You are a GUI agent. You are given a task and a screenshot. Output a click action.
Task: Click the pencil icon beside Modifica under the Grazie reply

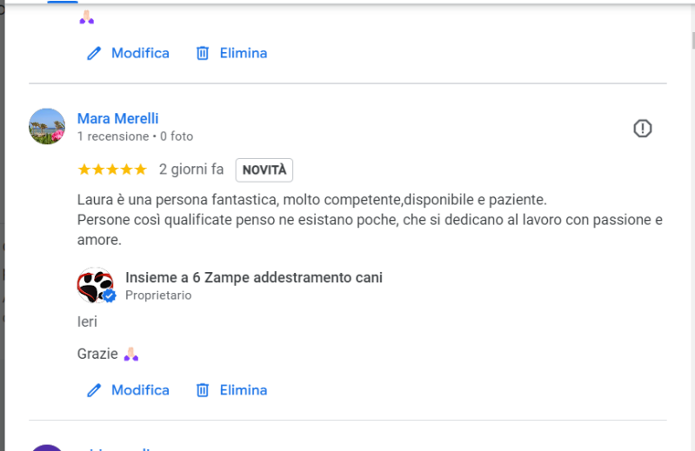pyautogui.click(x=94, y=390)
